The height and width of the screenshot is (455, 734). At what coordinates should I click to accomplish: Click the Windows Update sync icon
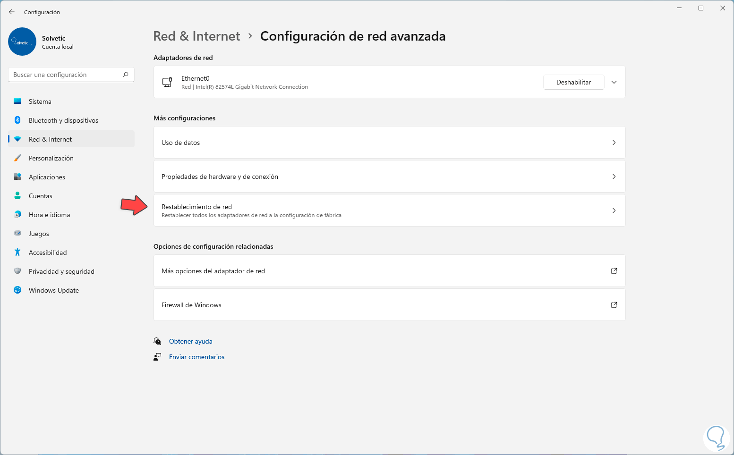pos(17,290)
